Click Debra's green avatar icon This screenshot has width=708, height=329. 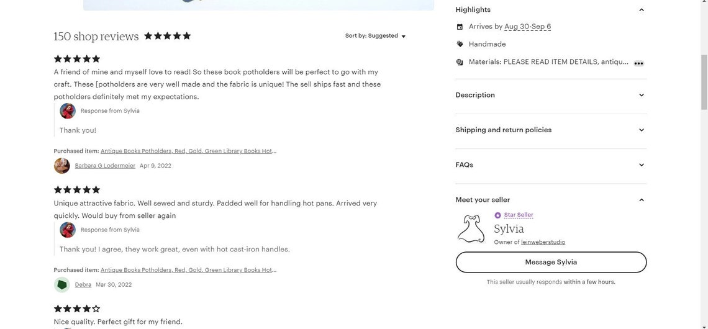tap(62, 285)
